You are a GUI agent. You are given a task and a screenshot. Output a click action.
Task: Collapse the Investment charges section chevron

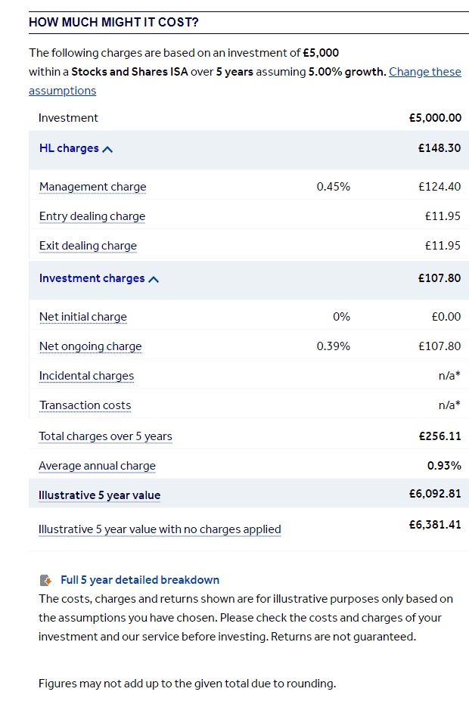[154, 279]
